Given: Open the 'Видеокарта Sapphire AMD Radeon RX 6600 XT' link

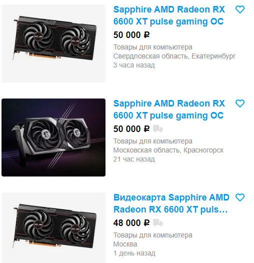Looking at the screenshot, I should [171, 203].
